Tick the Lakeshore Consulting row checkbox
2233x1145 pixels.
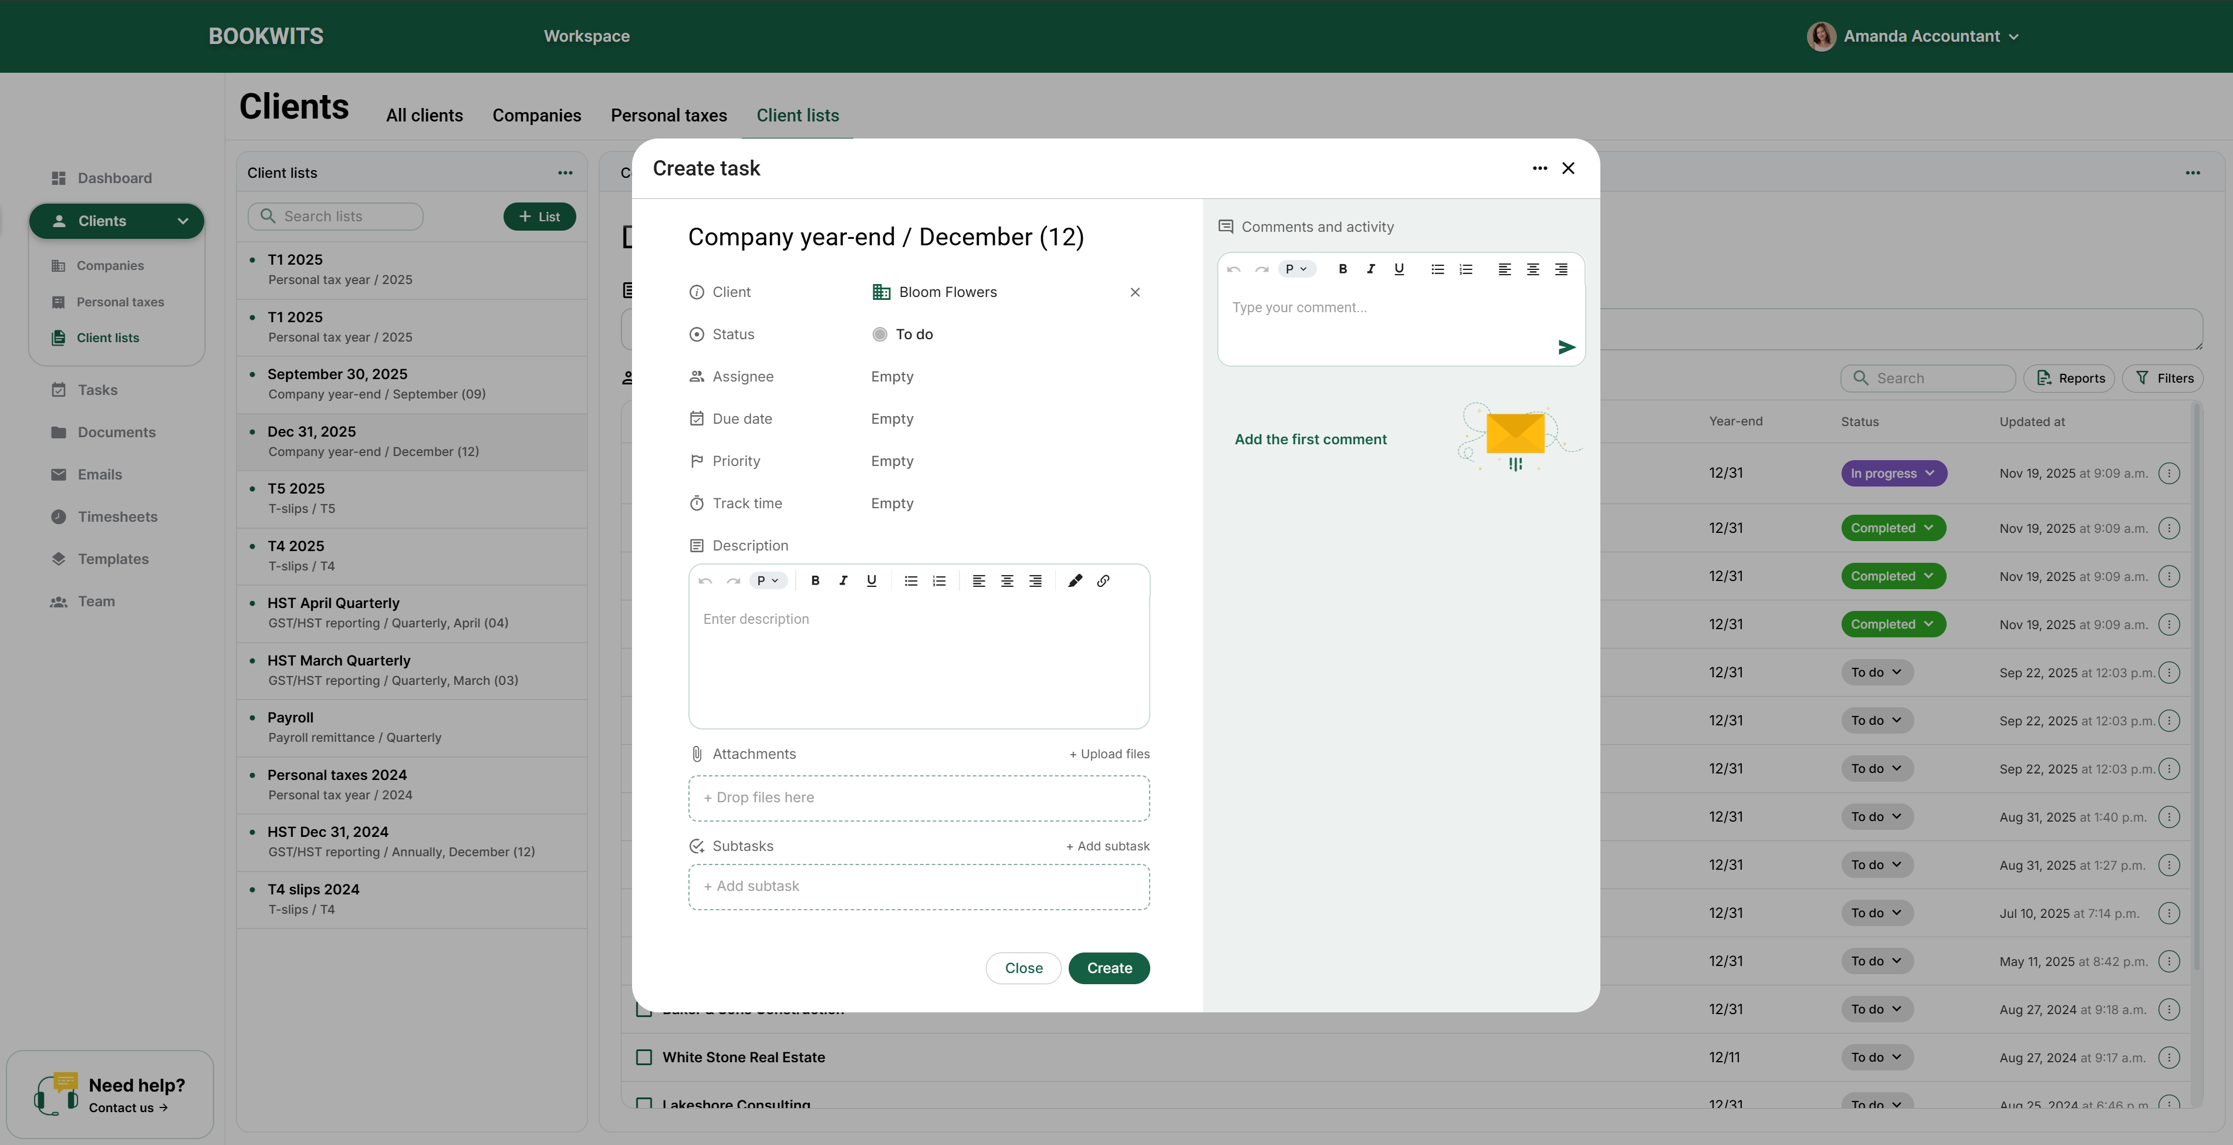pyautogui.click(x=644, y=1103)
